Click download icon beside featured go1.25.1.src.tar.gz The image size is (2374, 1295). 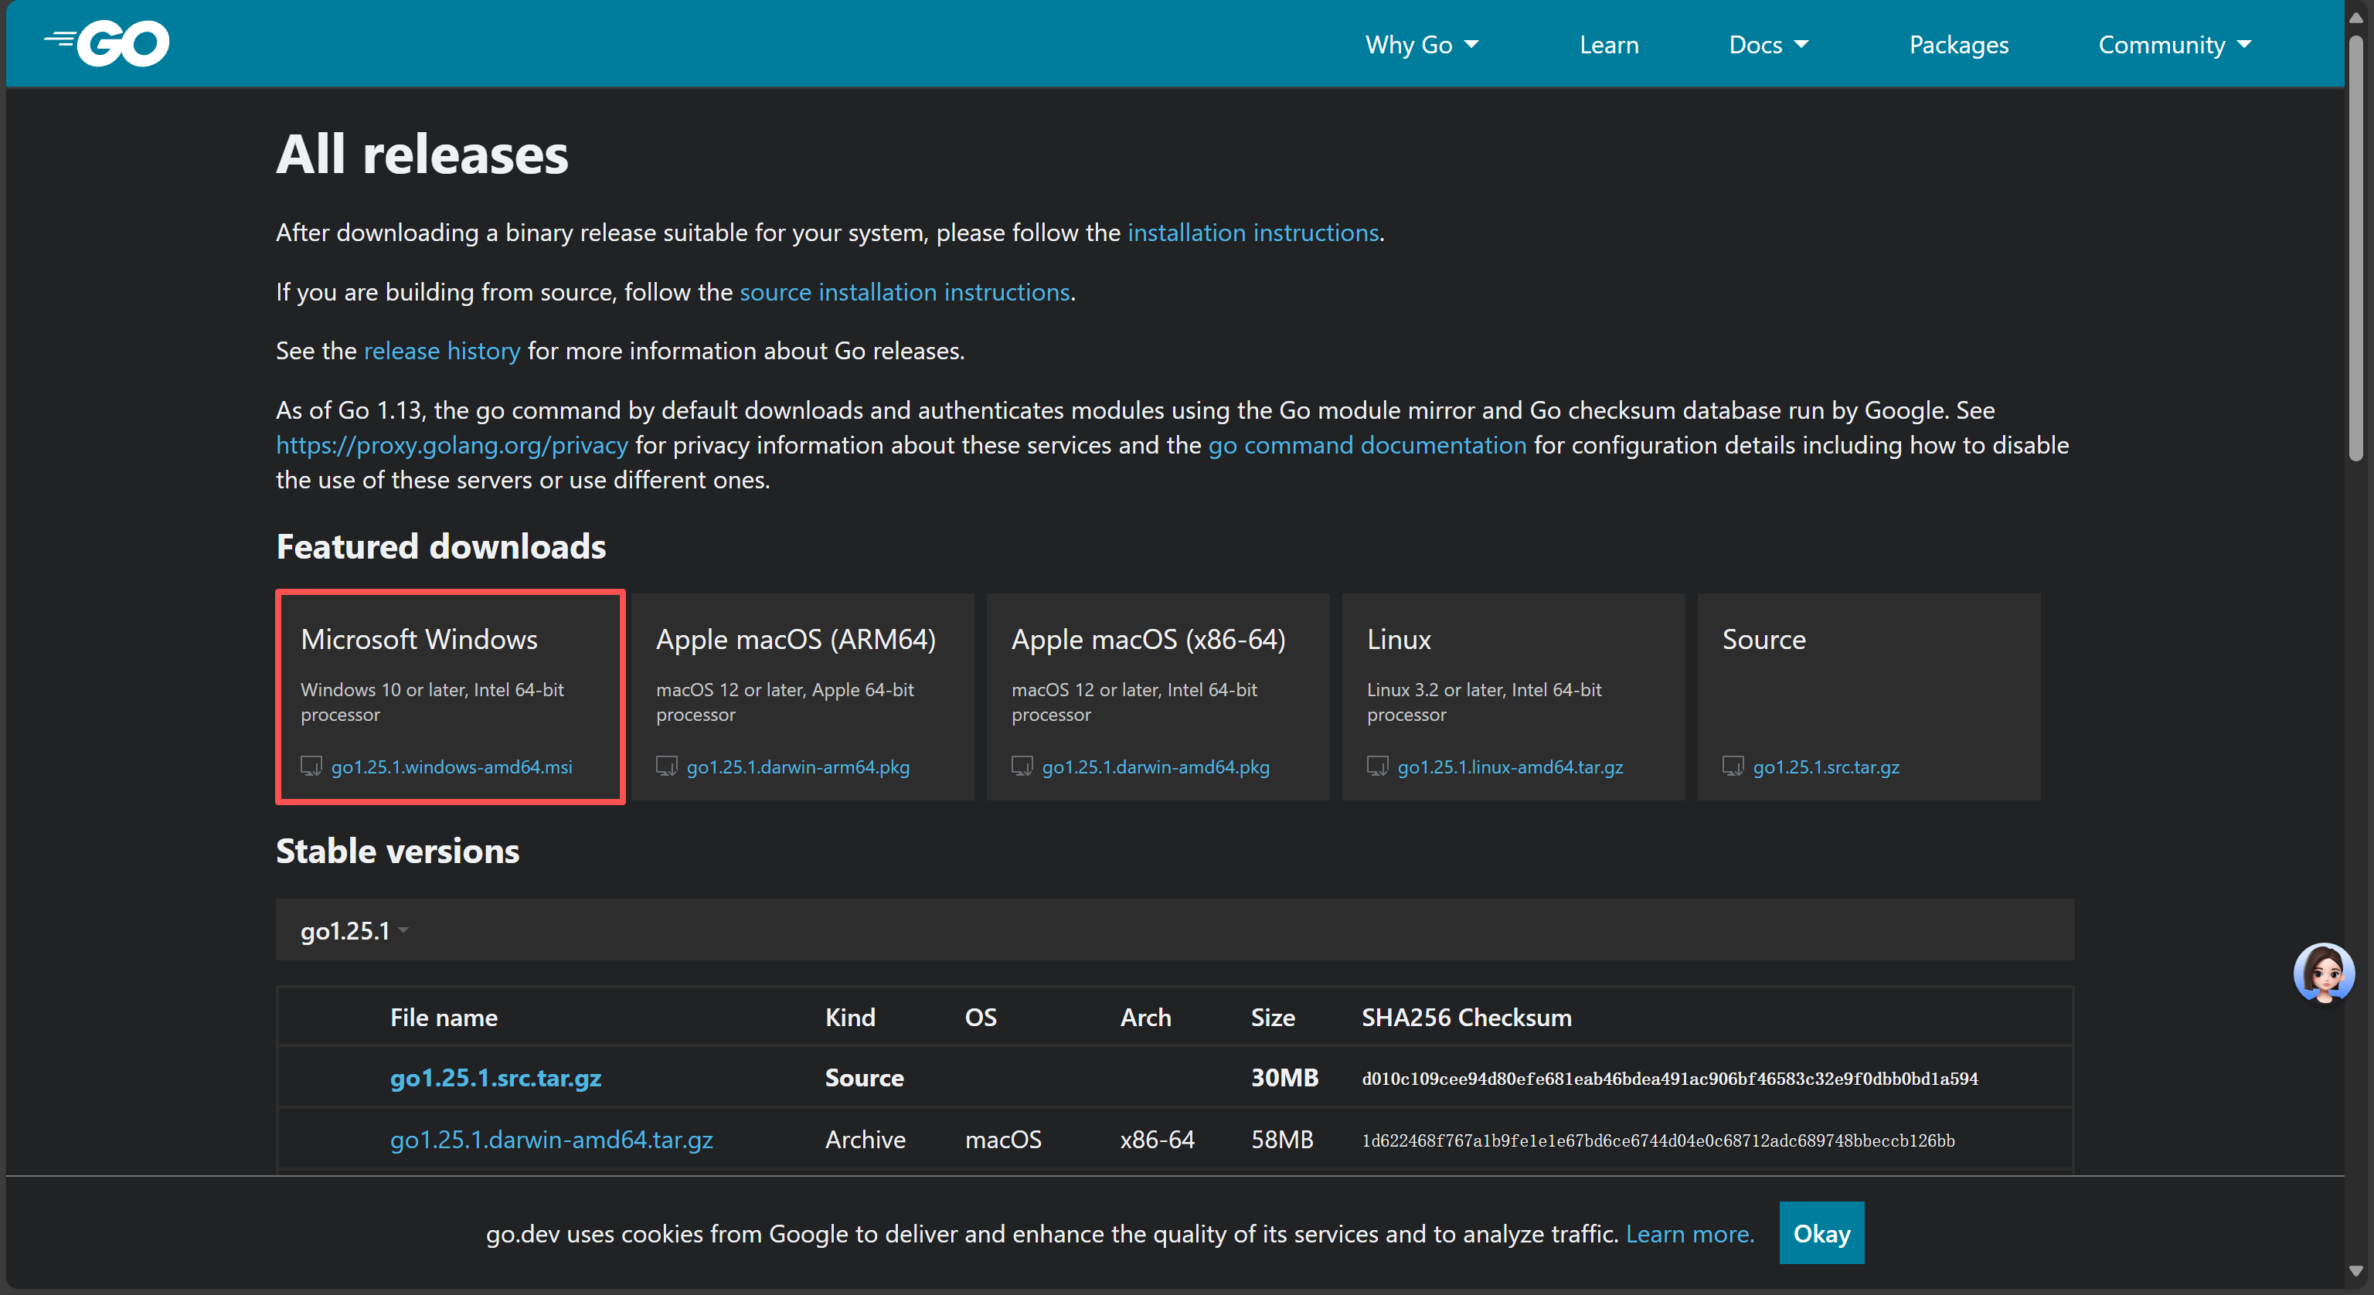coord(1733,766)
